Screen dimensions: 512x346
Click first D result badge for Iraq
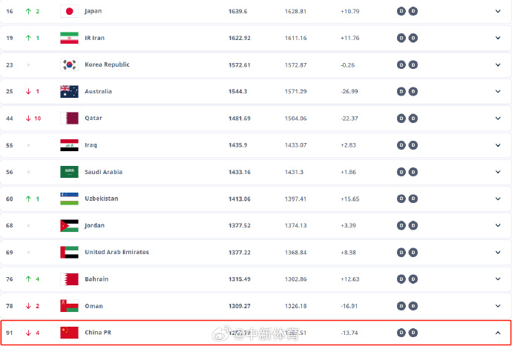click(x=401, y=145)
